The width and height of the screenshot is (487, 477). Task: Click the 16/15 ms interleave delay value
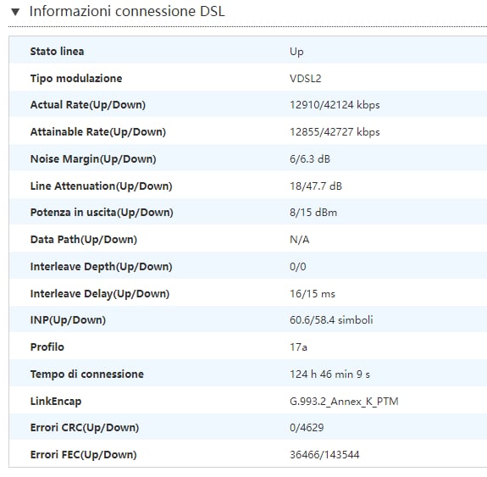pyautogui.click(x=313, y=294)
